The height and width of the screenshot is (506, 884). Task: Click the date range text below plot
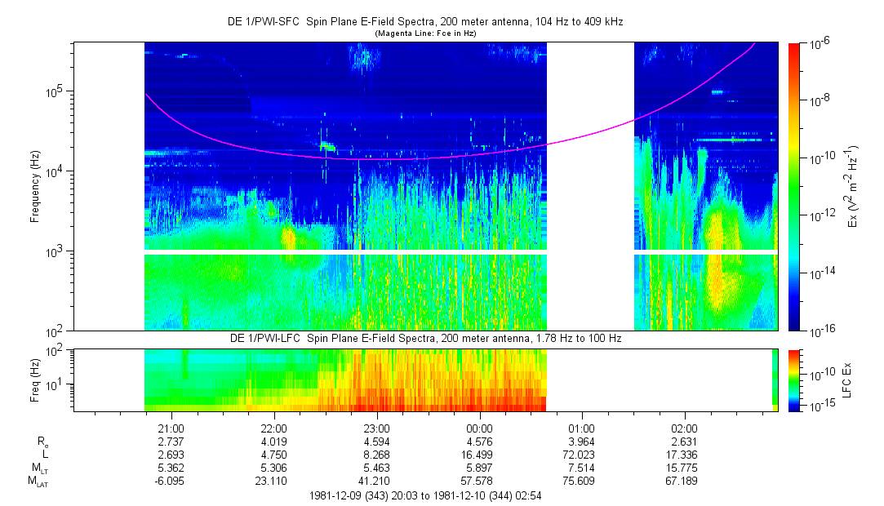click(424, 495)
